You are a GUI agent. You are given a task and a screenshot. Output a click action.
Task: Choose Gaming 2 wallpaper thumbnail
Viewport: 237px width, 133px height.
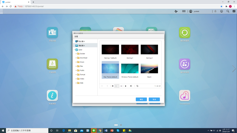point(130,50)
